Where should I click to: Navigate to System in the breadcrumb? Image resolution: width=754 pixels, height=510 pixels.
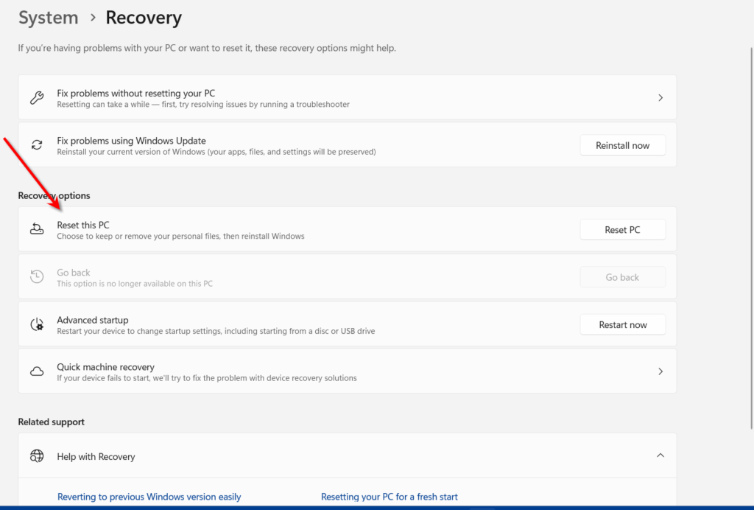point(48,18)
